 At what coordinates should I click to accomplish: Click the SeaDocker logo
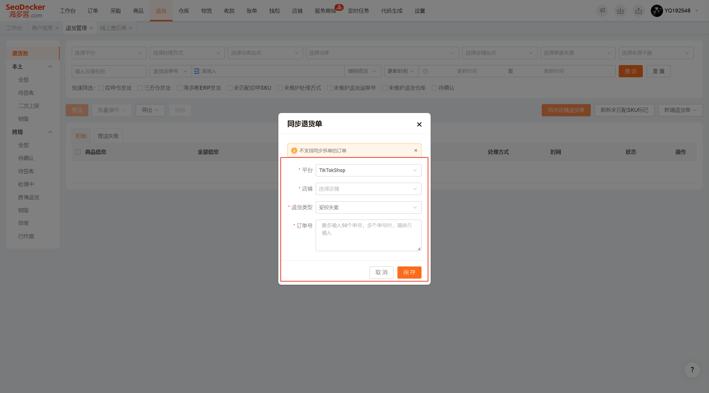tap(25, 11)
